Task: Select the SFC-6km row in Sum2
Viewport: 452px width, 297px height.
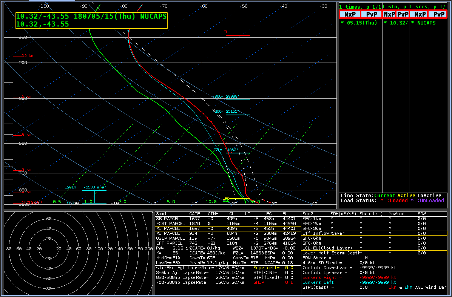Action: pos(374,238)
